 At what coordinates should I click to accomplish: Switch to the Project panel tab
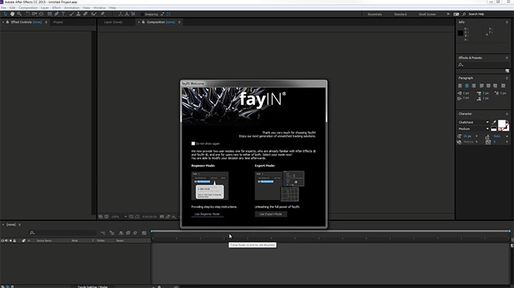[x=58, y=22]
